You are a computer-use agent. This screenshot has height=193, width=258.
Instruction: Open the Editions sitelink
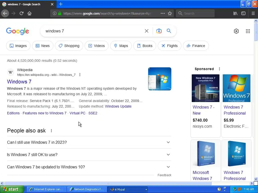(13, 113)
